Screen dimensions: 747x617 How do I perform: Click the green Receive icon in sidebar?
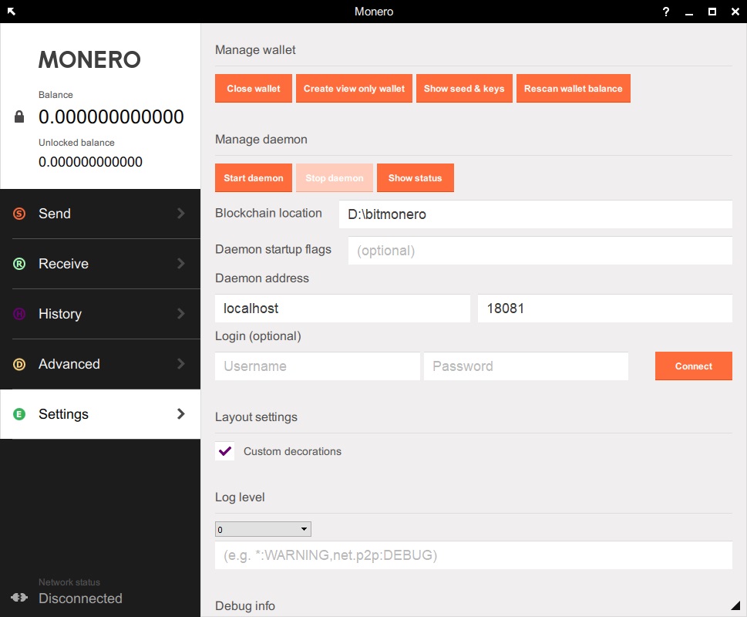19,264
